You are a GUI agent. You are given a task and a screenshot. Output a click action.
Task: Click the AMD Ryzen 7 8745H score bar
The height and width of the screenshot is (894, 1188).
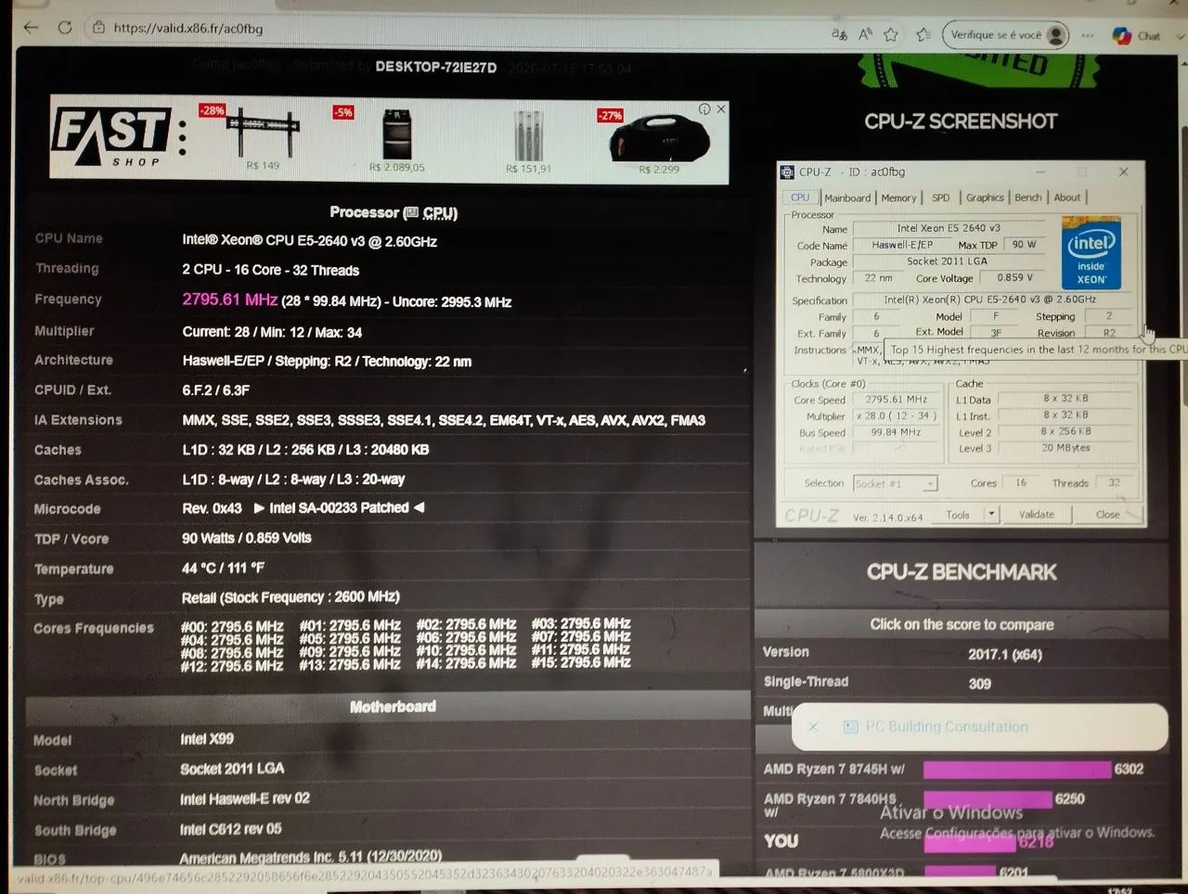point(1017,770)
